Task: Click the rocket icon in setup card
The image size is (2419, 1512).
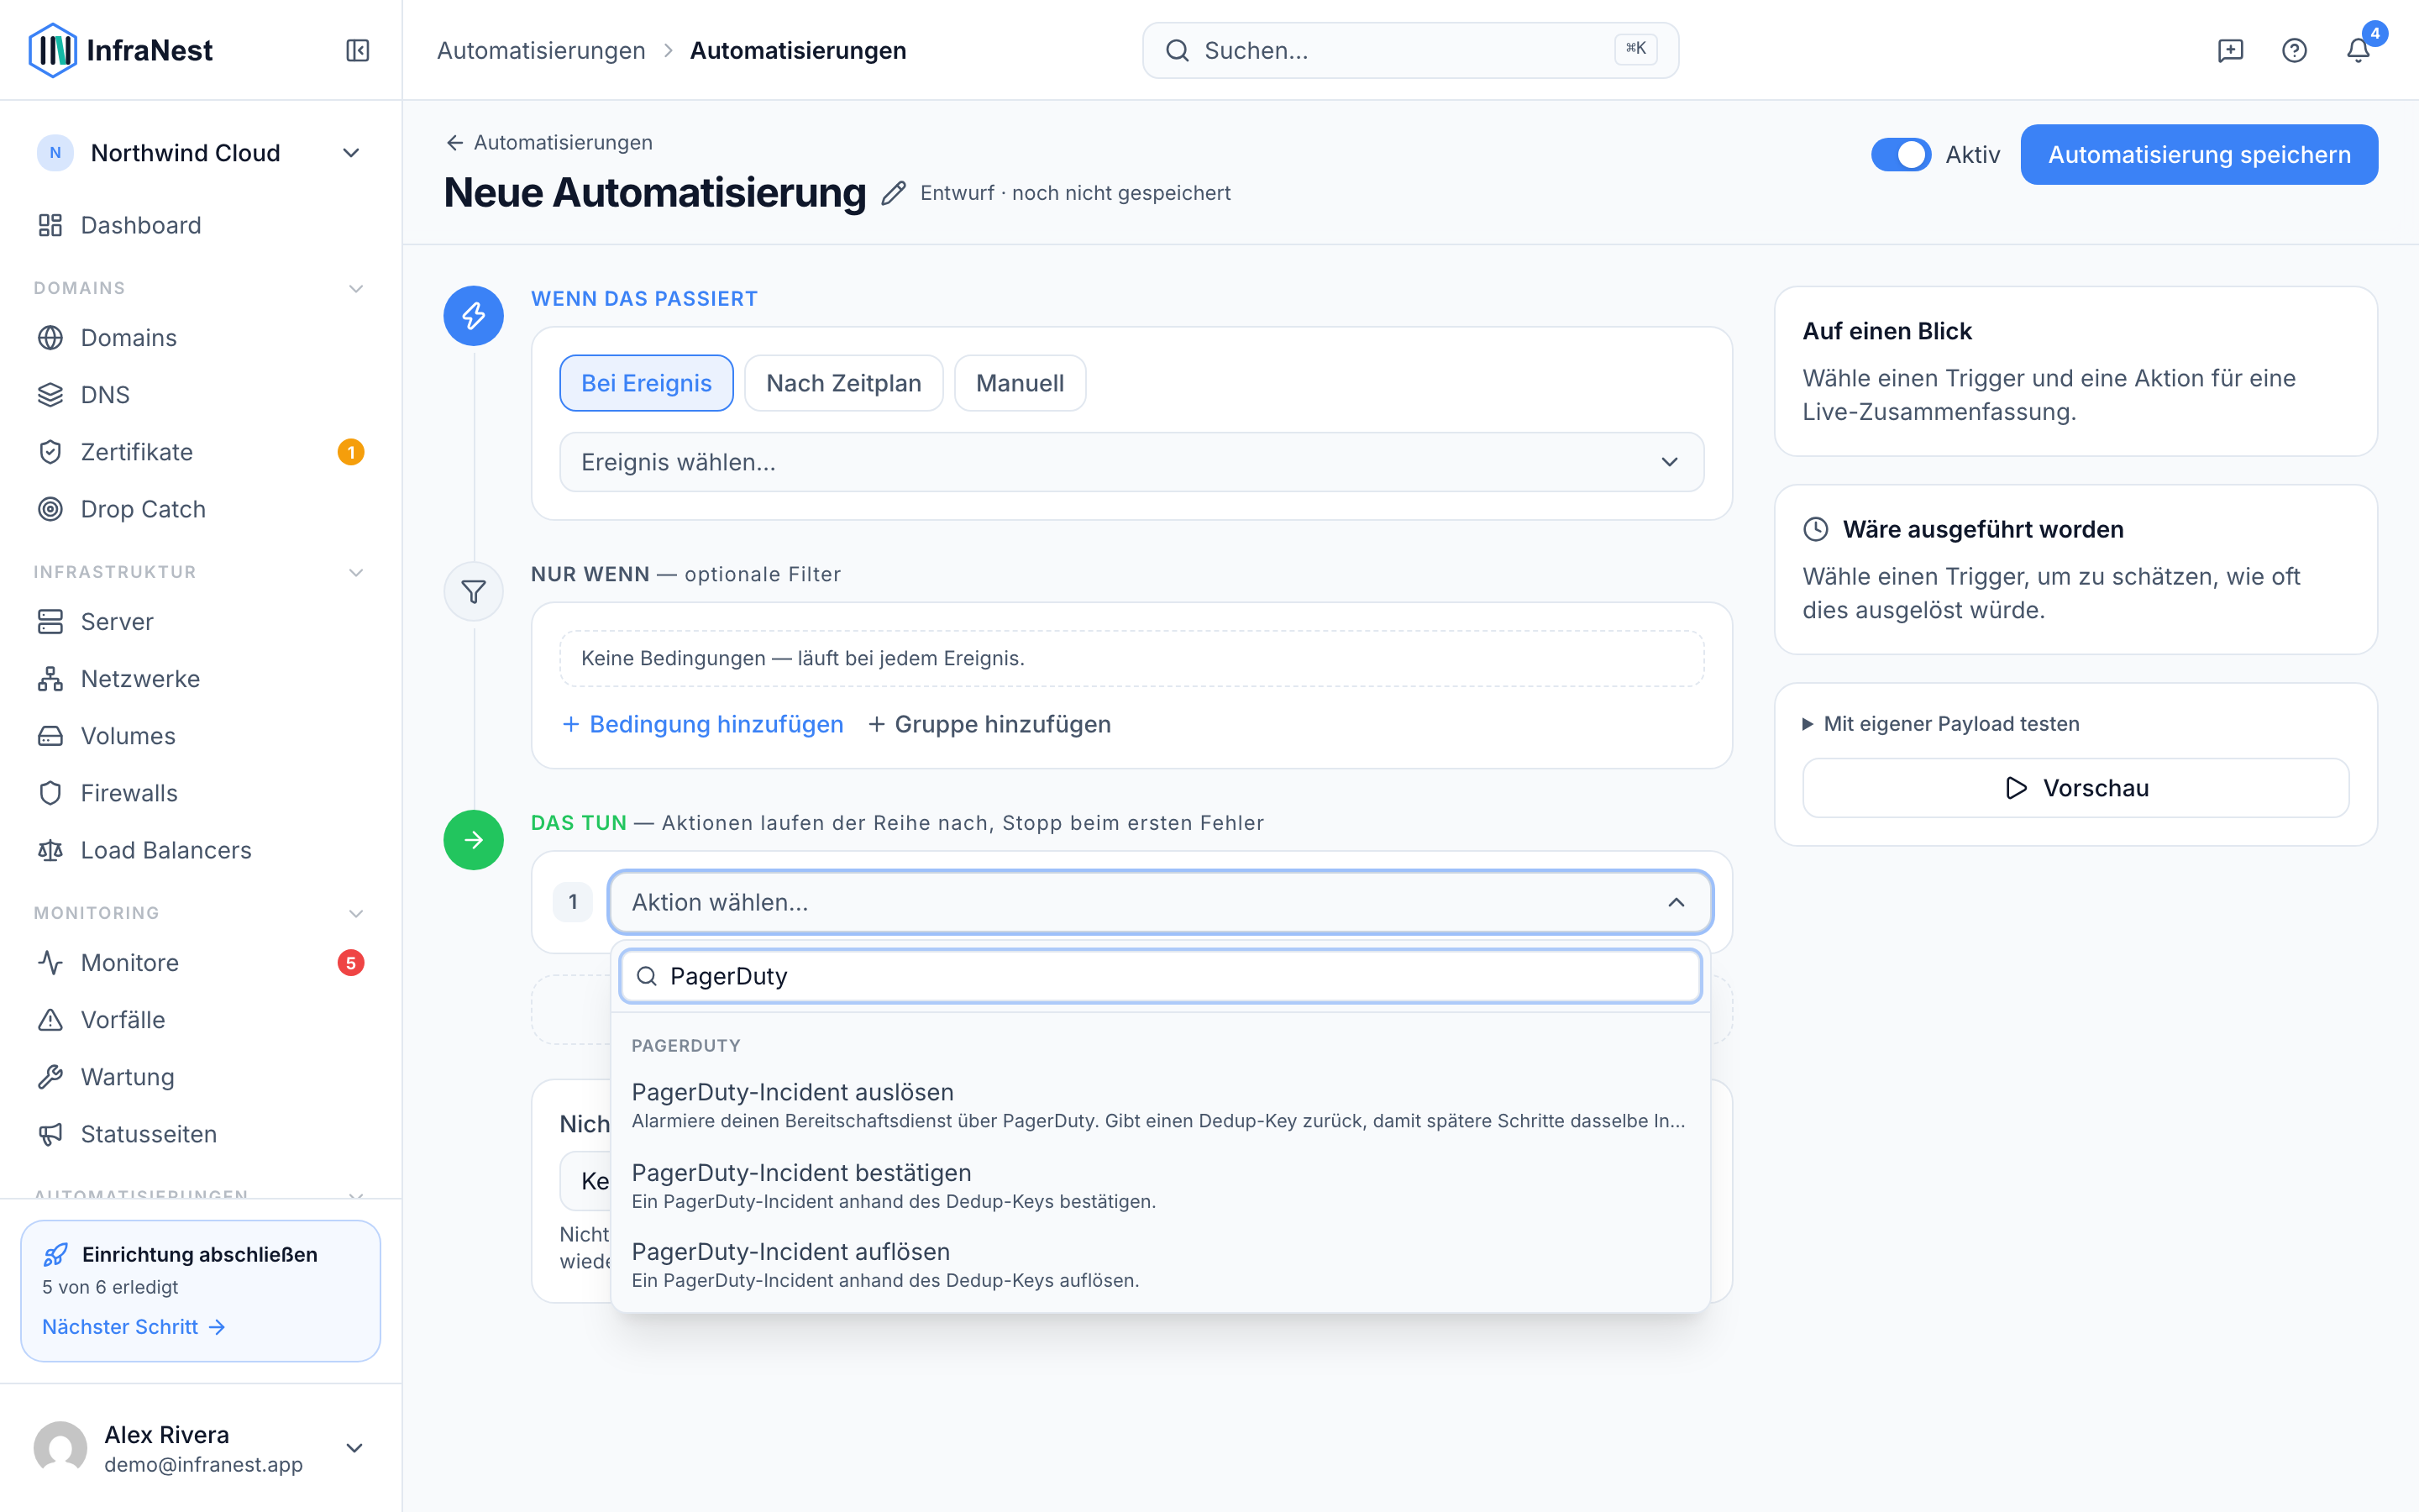Action: tap(56, 1254)
